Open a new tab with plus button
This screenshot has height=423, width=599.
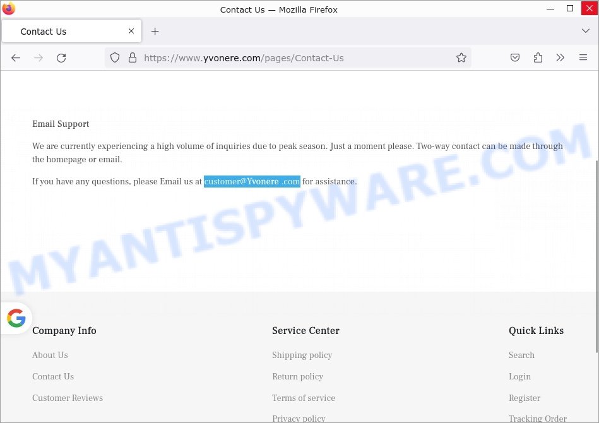155,32
